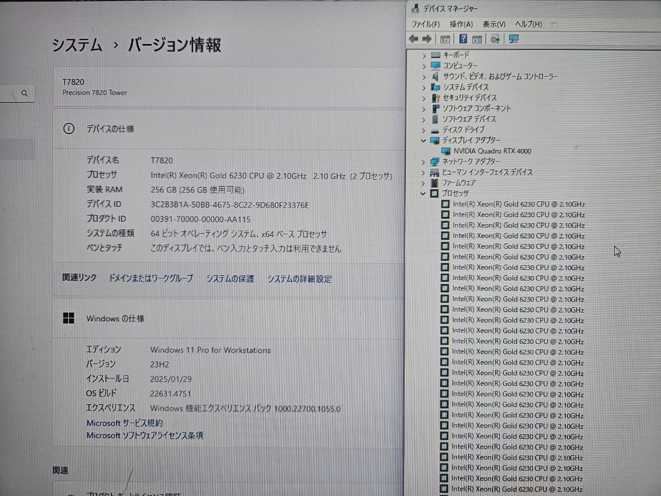Click the ファームウェア chip icon

[x=434, y=182]
